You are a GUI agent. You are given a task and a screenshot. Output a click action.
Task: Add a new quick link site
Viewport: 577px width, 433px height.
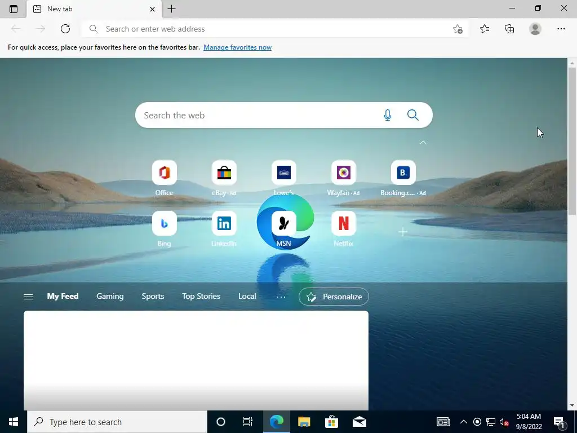tap(403, 232)
